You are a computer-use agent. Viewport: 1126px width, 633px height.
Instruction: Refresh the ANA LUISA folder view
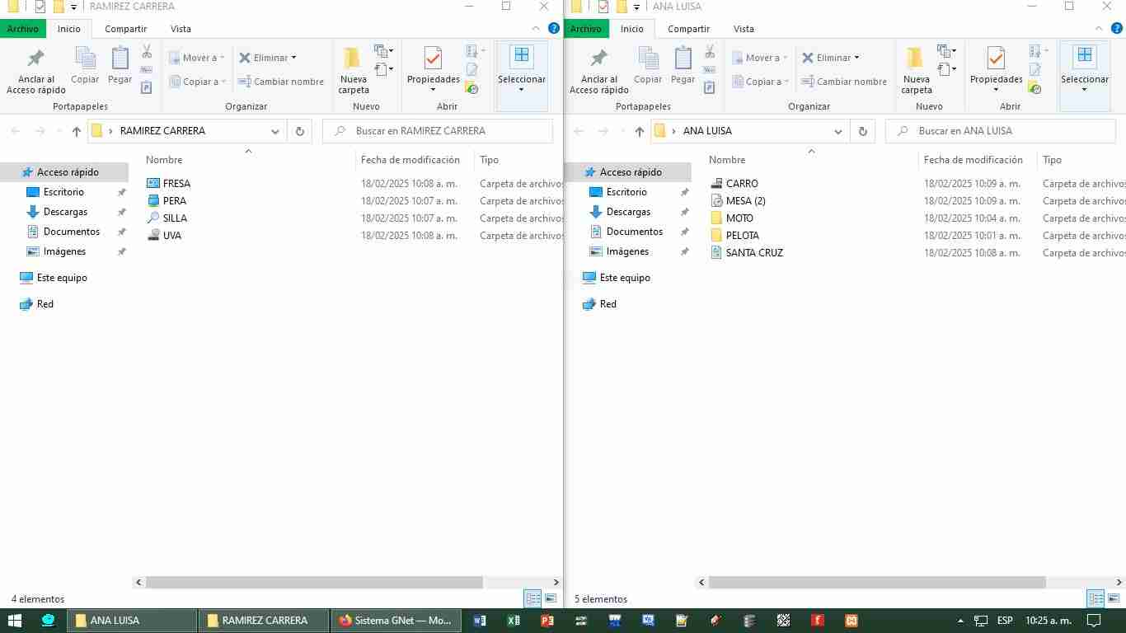click(863, 131)
